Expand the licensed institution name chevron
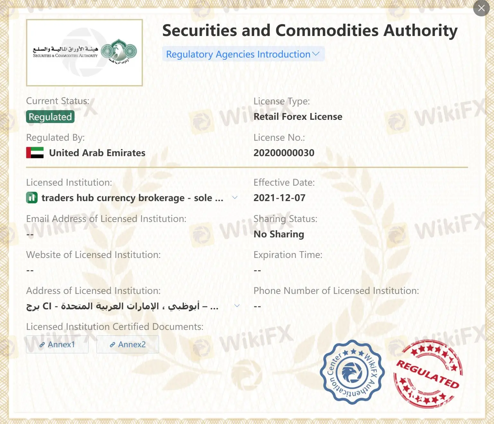Image resolution: width=494 pixels, height=424 pixels. [235, 198]
